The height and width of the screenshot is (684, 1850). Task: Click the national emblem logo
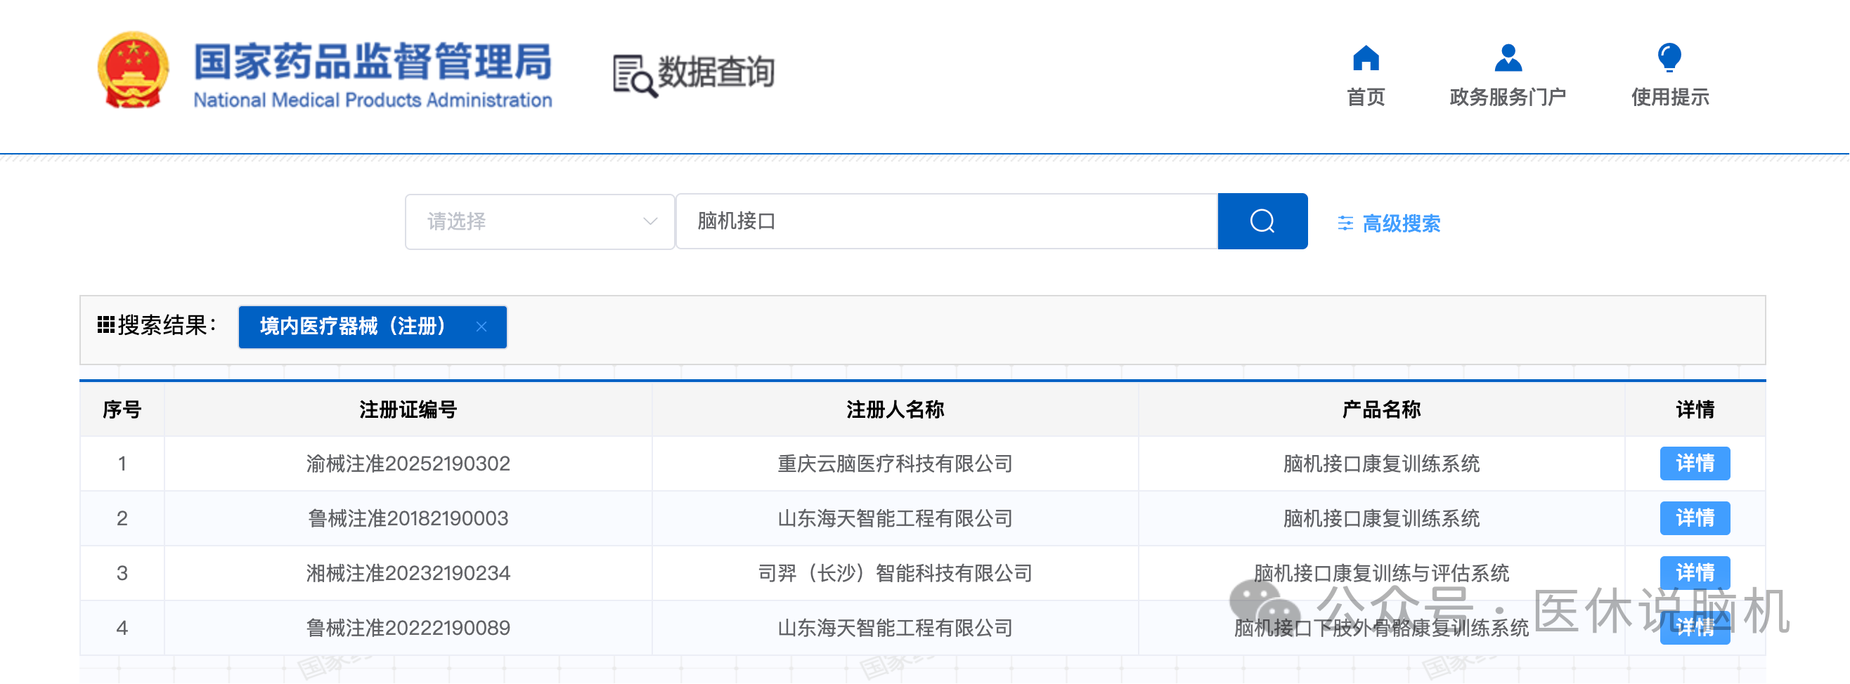pos(133,70)
